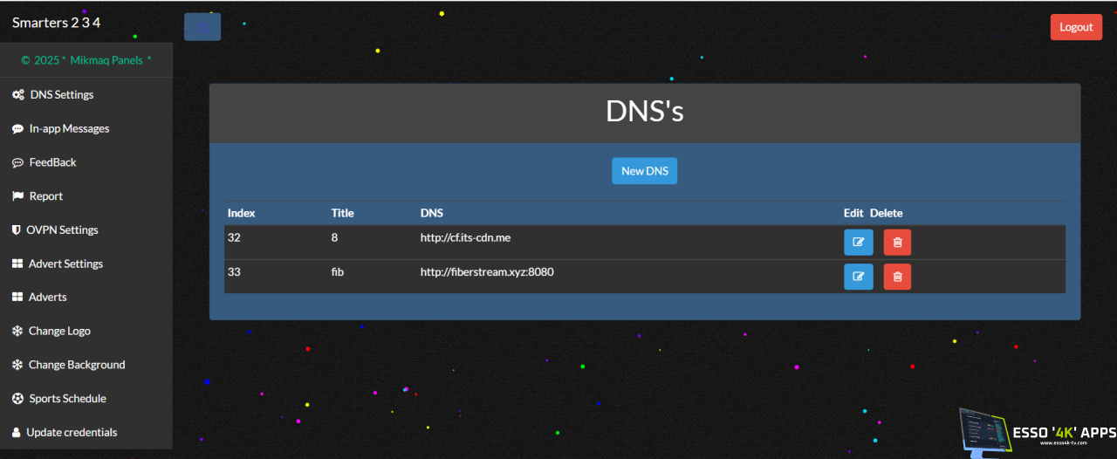Log out using the Logout button
The height and width of the screenshot is (459, 1117).
coord(1075,27)
